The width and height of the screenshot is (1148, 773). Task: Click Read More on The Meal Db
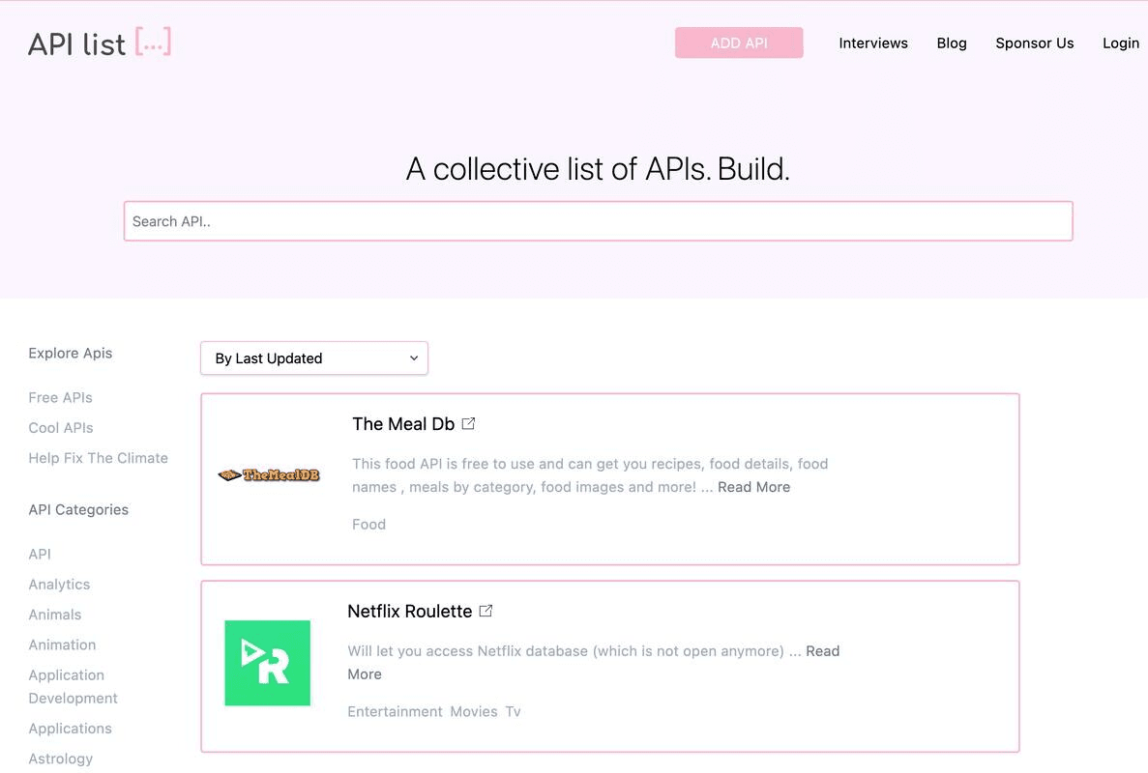(753, 487)
